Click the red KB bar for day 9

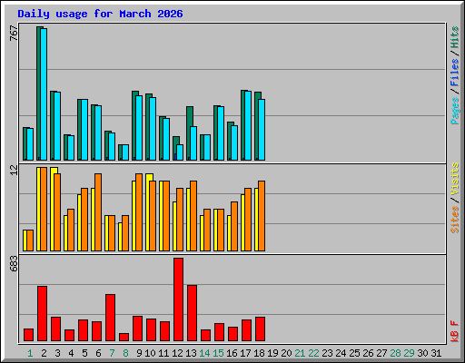coord(137,329)
